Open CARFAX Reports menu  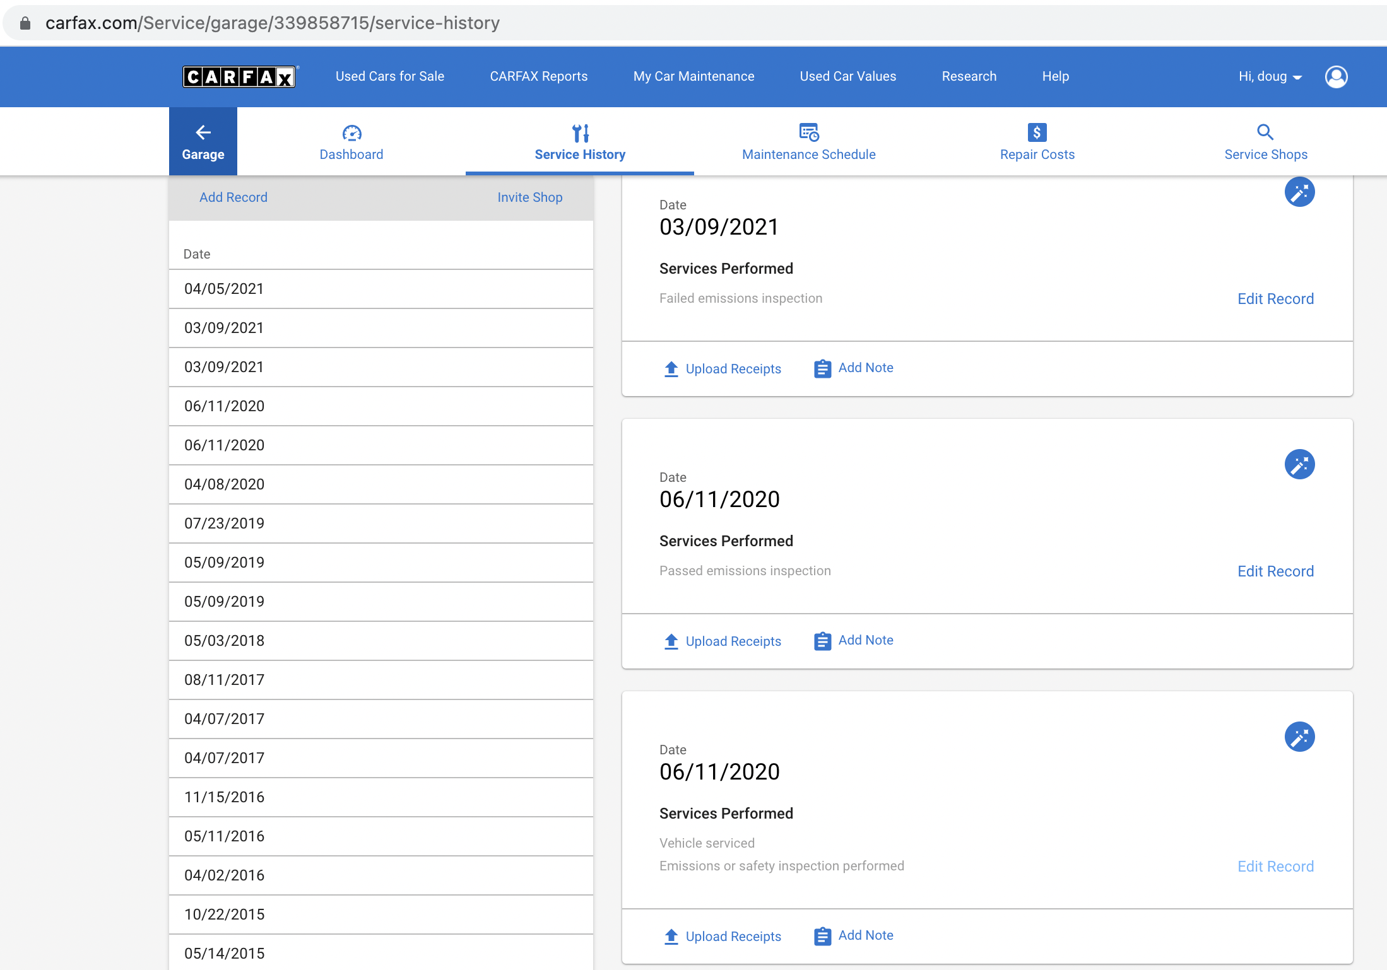tap(539, 76)
